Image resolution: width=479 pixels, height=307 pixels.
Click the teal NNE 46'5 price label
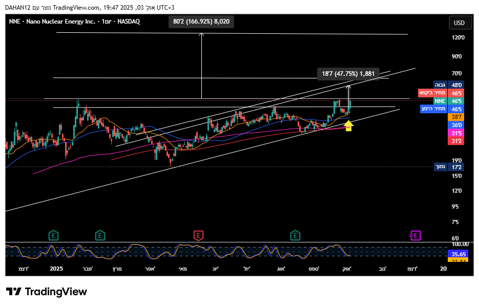(449, 101)
